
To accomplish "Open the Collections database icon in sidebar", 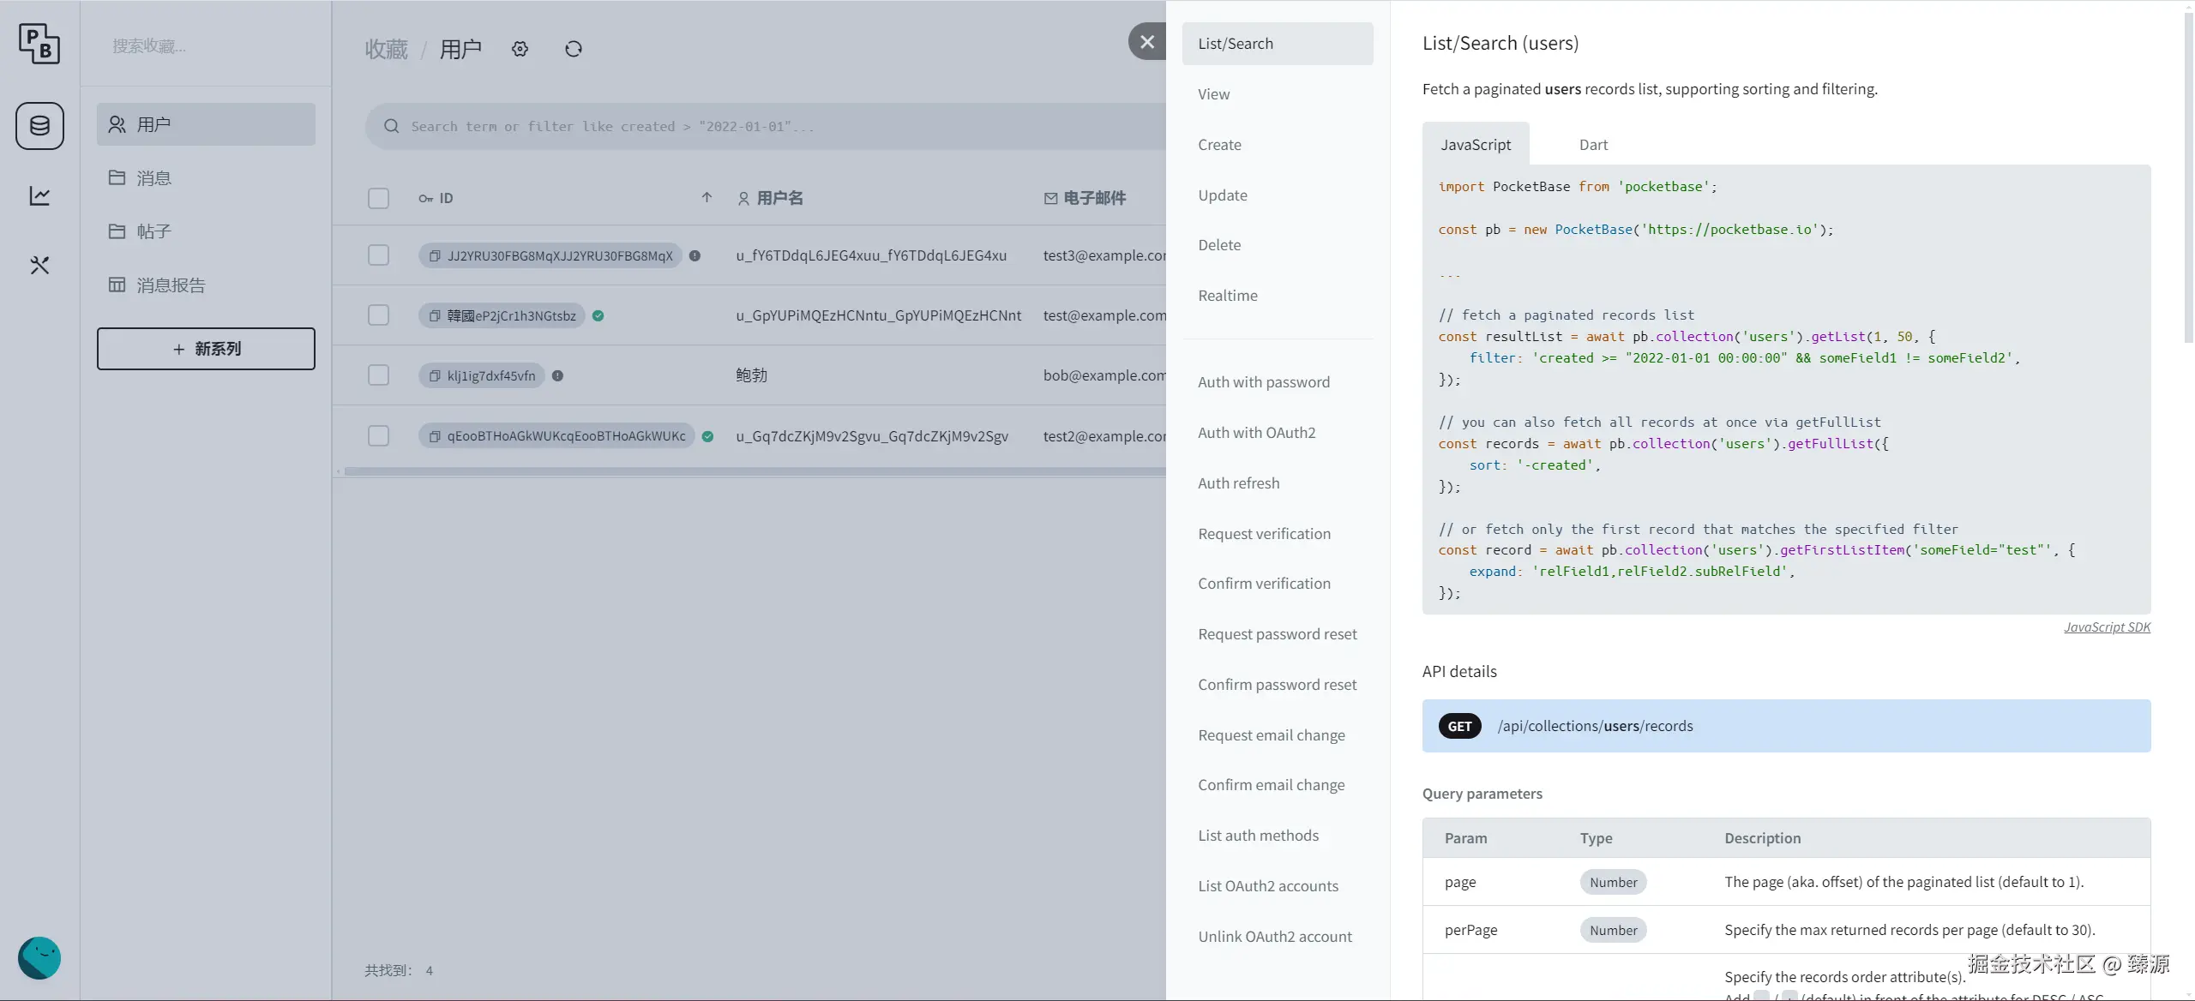I will click(39, 126).
